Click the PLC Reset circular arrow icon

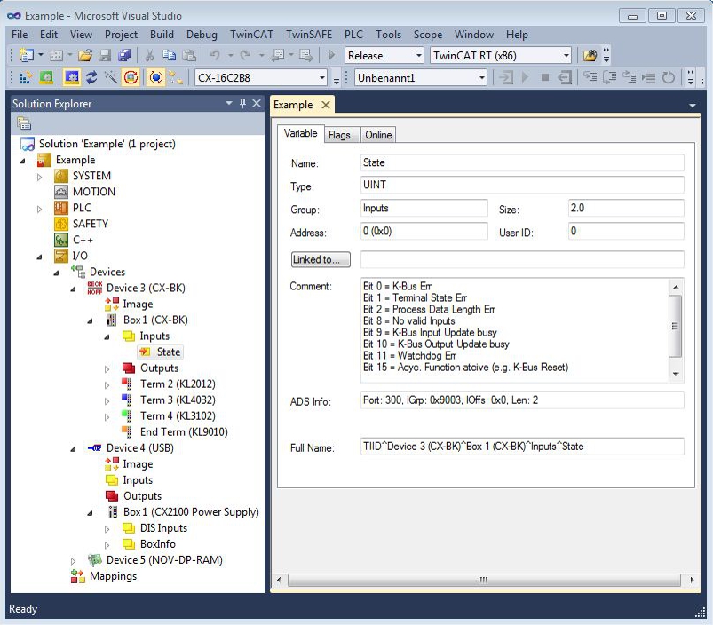[669, 78]
